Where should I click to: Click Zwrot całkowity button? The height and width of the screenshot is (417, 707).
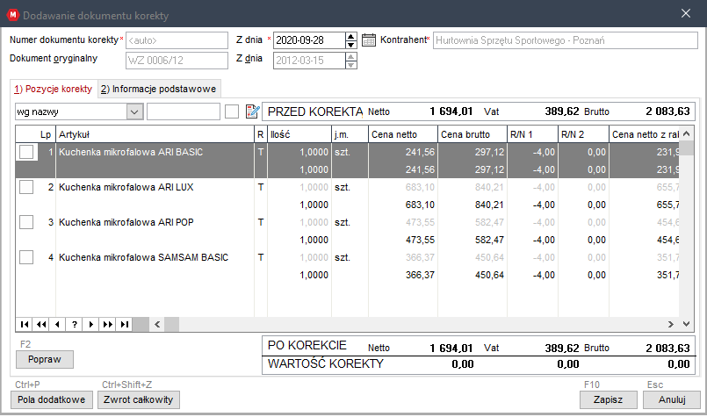coord(139,399)
